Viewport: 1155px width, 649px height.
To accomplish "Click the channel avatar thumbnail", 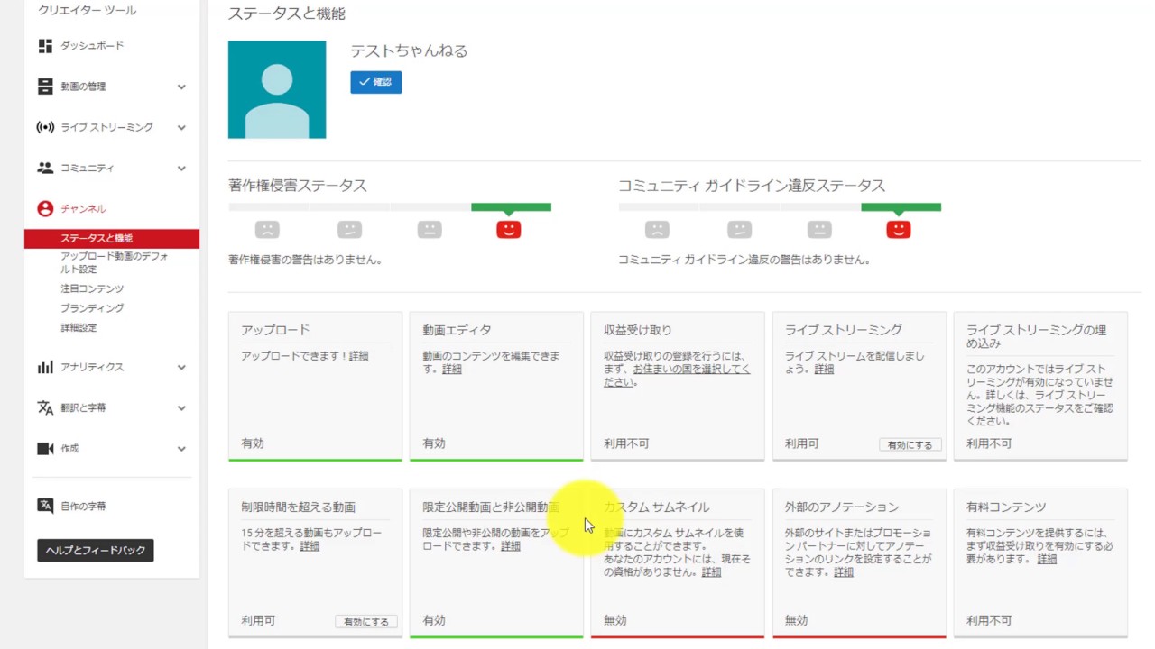I will 277,89.
